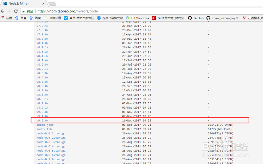The width and height of the screenshot is (263, 164).
Task: Open the index.tab file link
Action: pyautogui.click(x=43, y=129)
